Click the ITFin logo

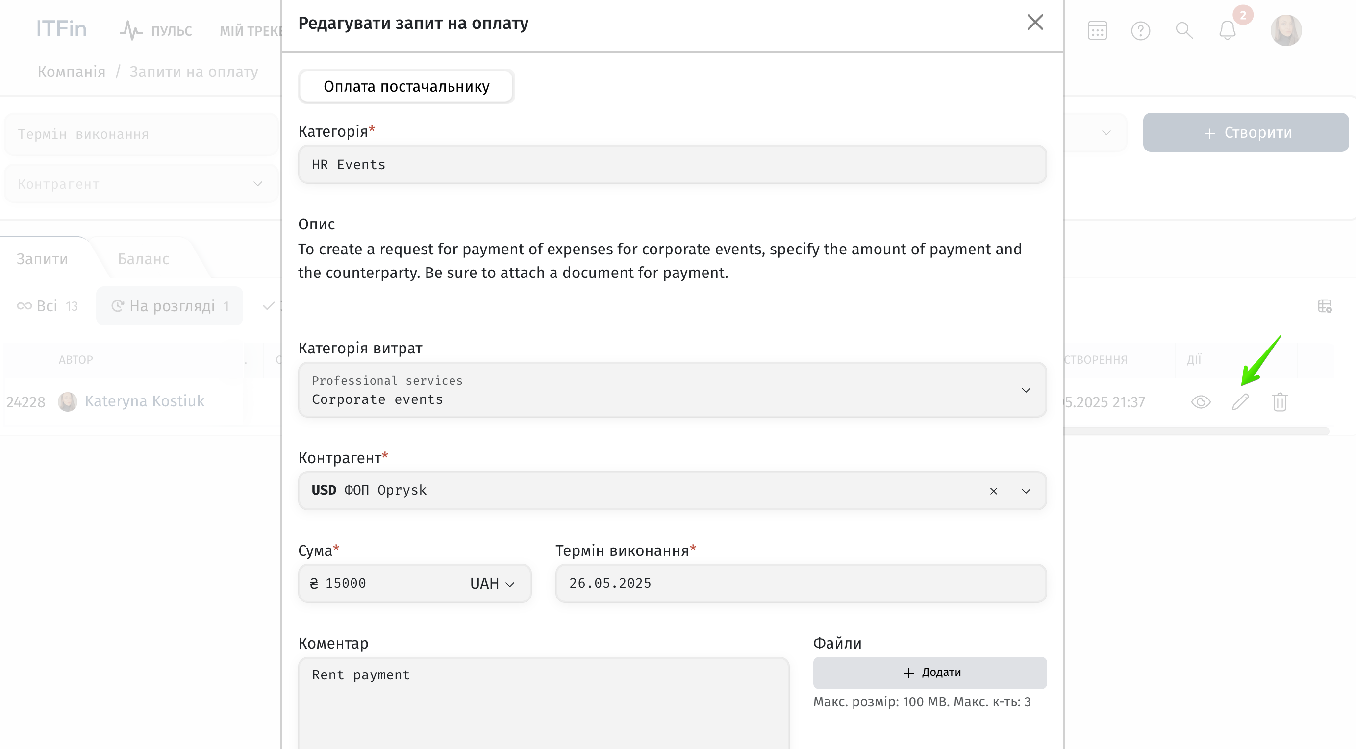(61, 28)
